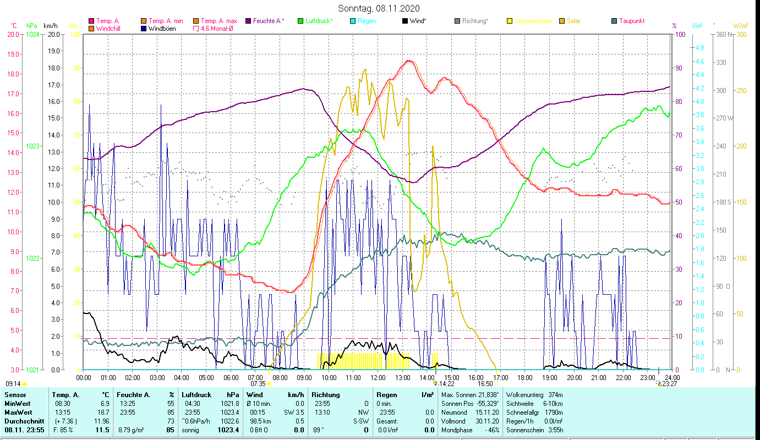This screenshot has width=760, height=440.
Task: Click the Feuchte A. legend color box
Action: 248,21
